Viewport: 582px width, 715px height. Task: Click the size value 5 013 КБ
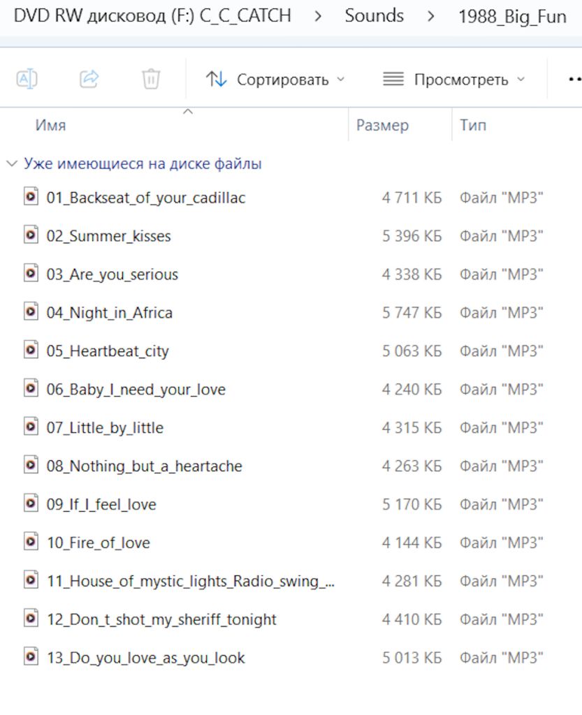[412, 658]
